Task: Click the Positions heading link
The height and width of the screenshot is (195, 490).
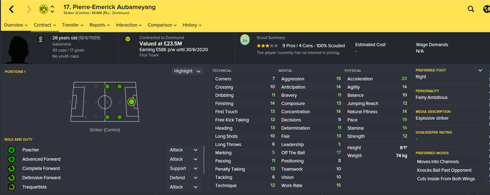Action: (x=15, y=72)
